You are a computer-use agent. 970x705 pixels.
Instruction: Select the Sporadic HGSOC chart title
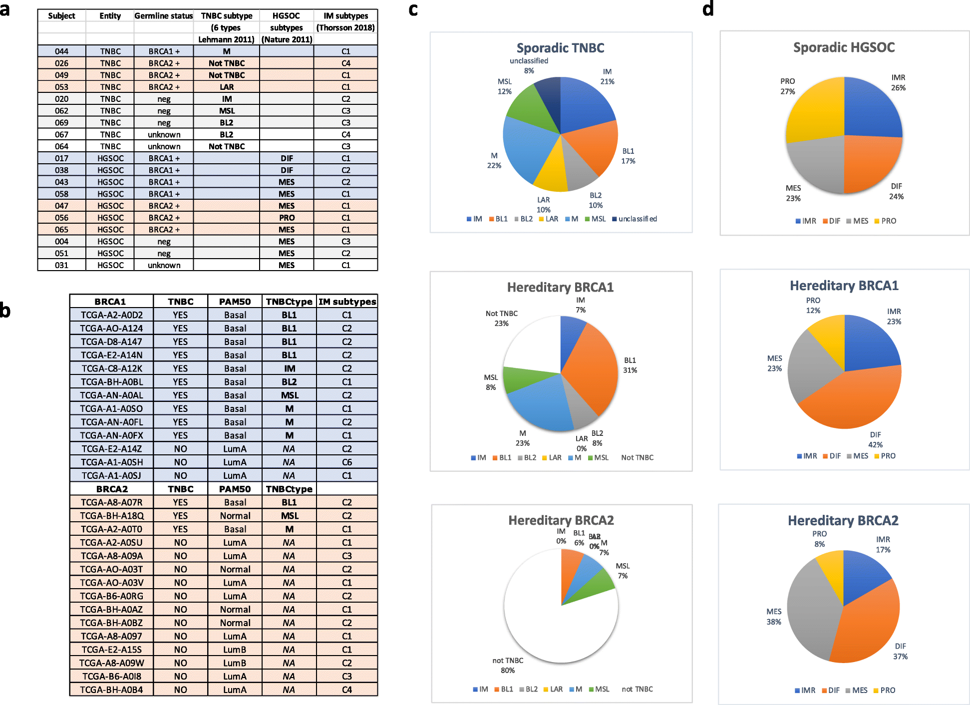[844, 47]
